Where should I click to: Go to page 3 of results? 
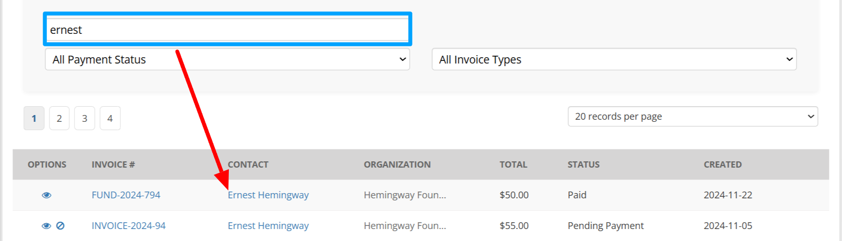click(x=84, y=119)
